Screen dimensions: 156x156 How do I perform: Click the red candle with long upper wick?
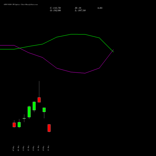point(39,100)
